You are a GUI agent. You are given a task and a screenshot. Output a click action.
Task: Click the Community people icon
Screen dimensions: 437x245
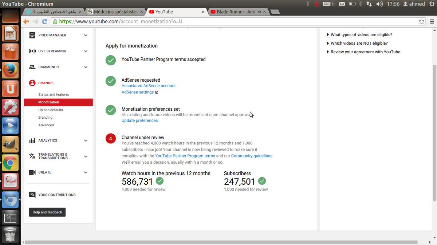[x=32, y=67]
